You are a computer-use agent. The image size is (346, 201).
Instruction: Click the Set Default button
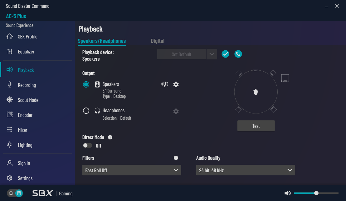181,54
